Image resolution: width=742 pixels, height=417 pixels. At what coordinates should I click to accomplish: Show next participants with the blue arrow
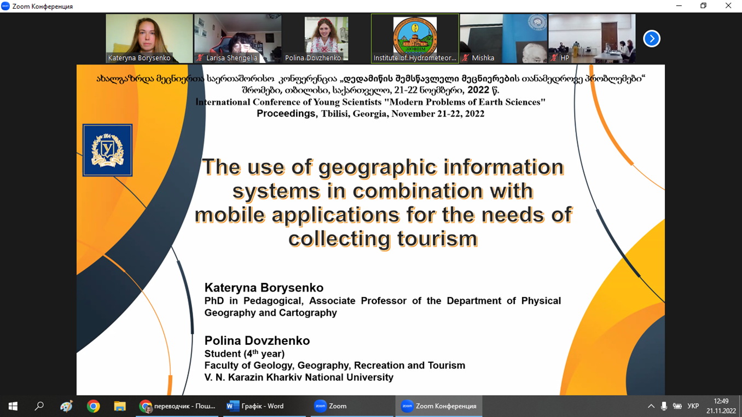[x=651, y=39]
